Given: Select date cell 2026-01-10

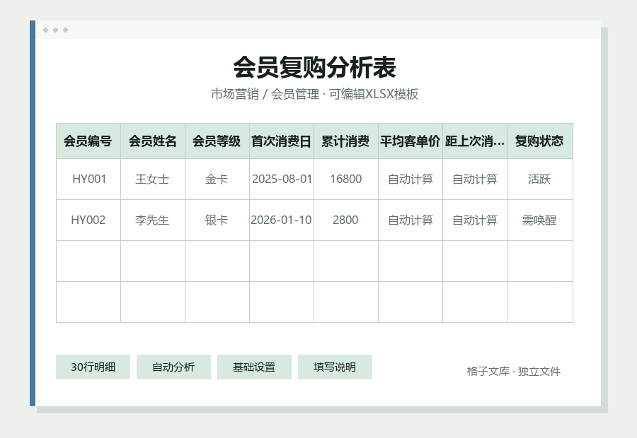Looking at the screenshot, I should pyautogui.click(x=282, y=220).
